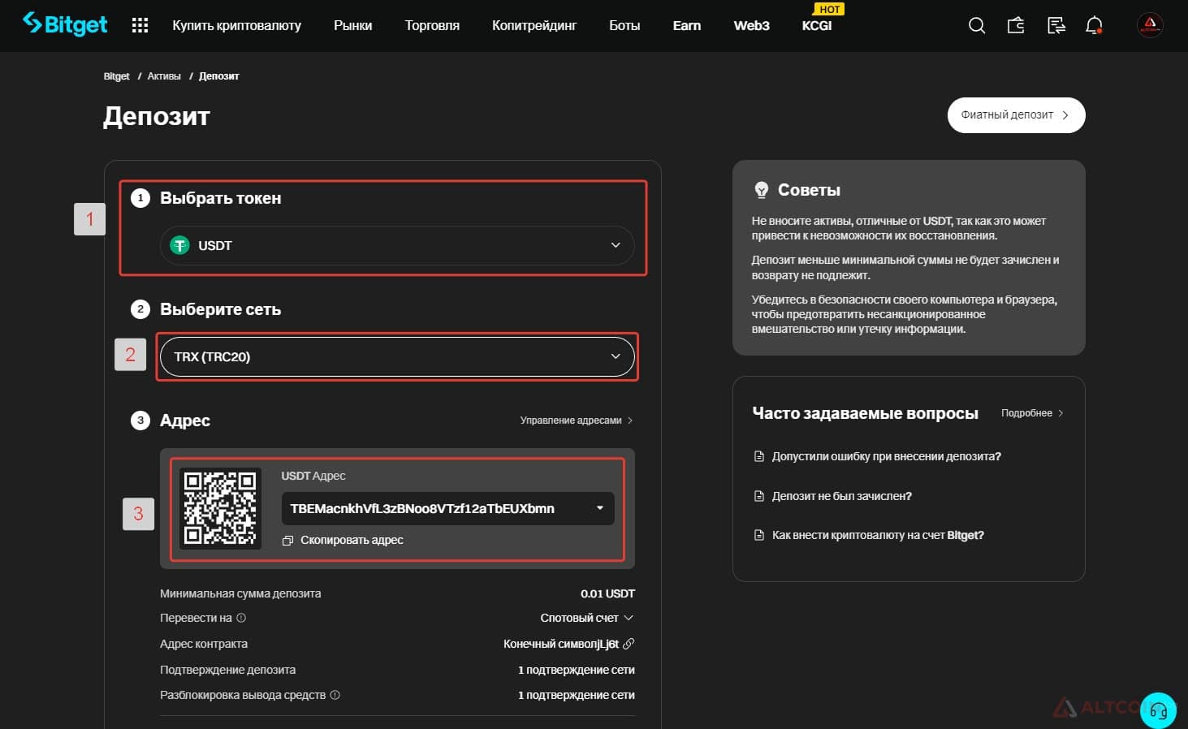The height and width of the screenshot is (729, 1188).
Task: Click Скопировать адрес to copy address
Action: tap(352, 541)
